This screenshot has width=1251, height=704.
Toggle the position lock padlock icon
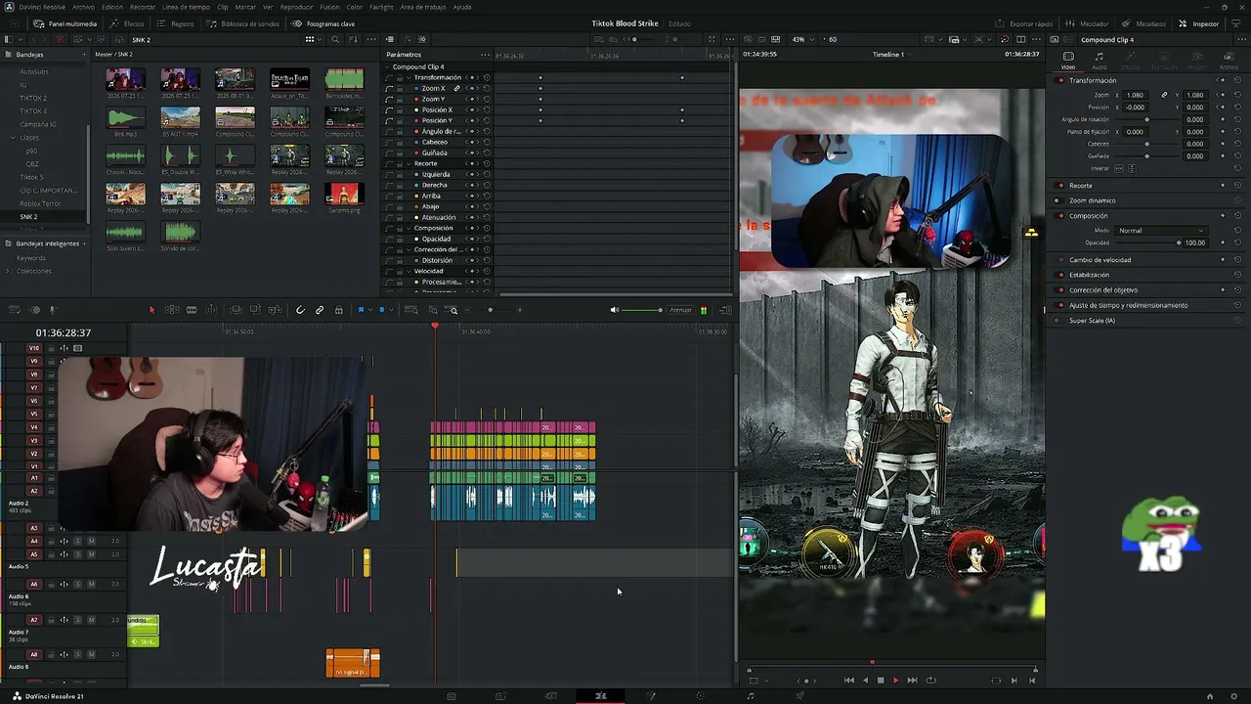pyautogui.click(x=339, y=310)
